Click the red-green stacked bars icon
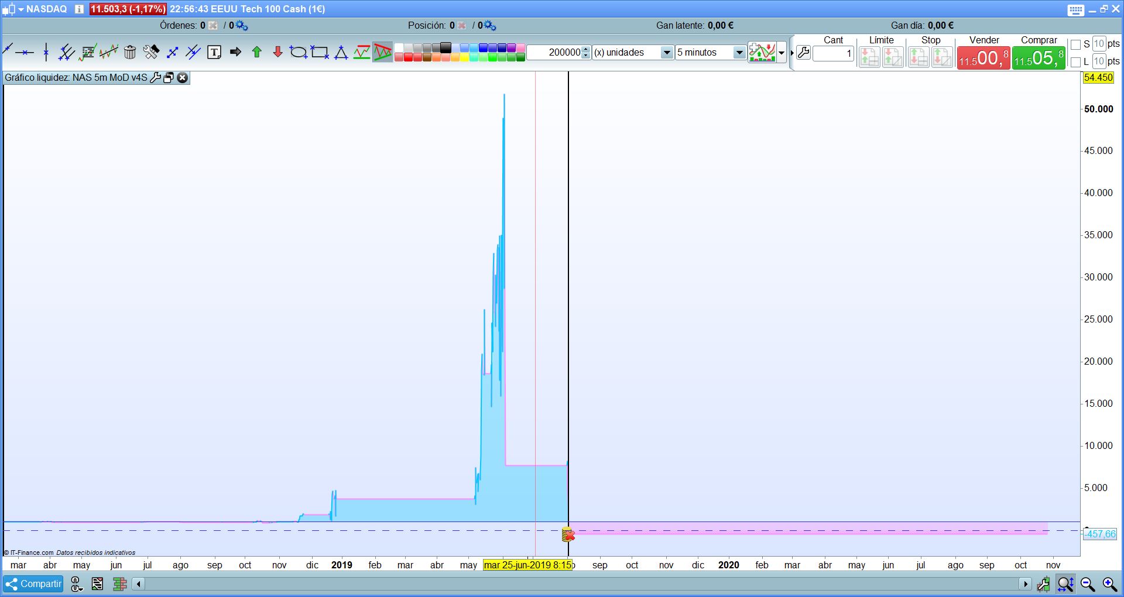This screenshot has width=1124, height=597. (120, 584)
